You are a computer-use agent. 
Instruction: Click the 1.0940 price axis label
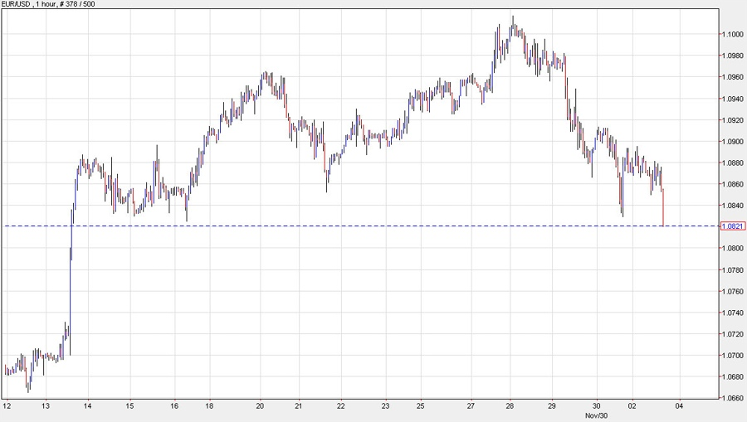coord(733,99)
